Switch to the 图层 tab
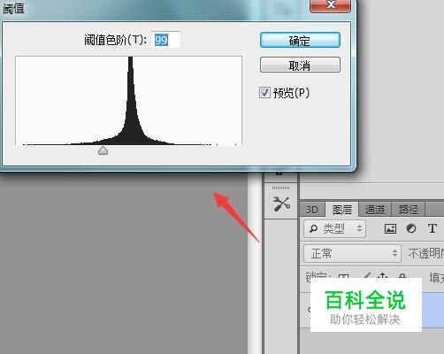This screenshot has height=354, width=444. click(x=342, y=210)
